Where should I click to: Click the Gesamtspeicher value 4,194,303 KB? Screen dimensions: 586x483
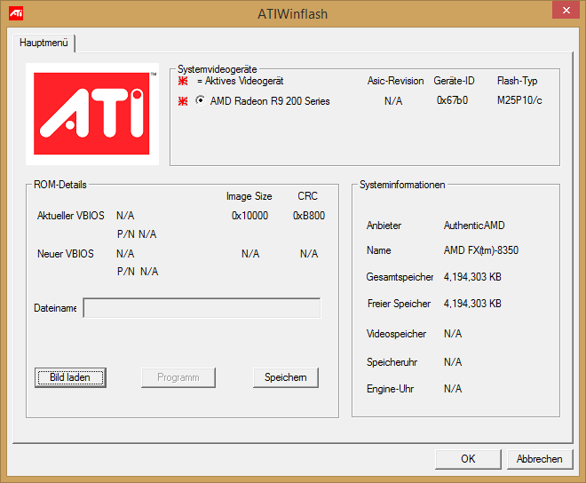click(472, 277)
